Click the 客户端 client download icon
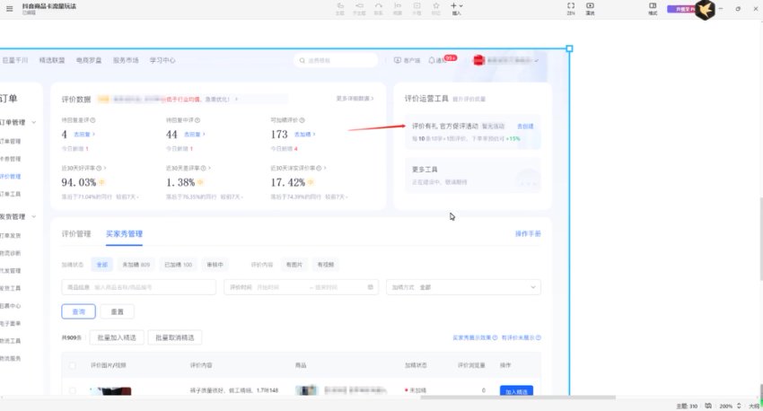The image size is (763, 411). [x=398, y=60]
